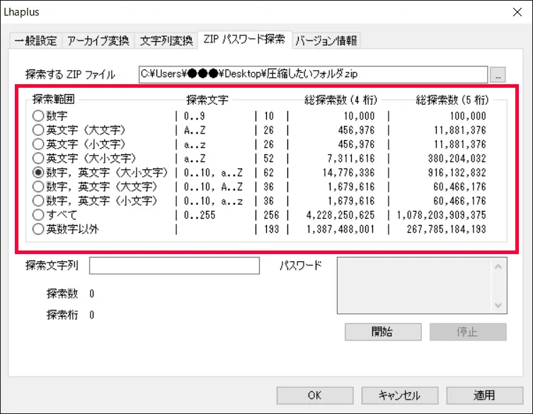This screenshot has width=533, height=414.
Task: Open the バージョン情報 tab
Action: click(x=326, y=41)
